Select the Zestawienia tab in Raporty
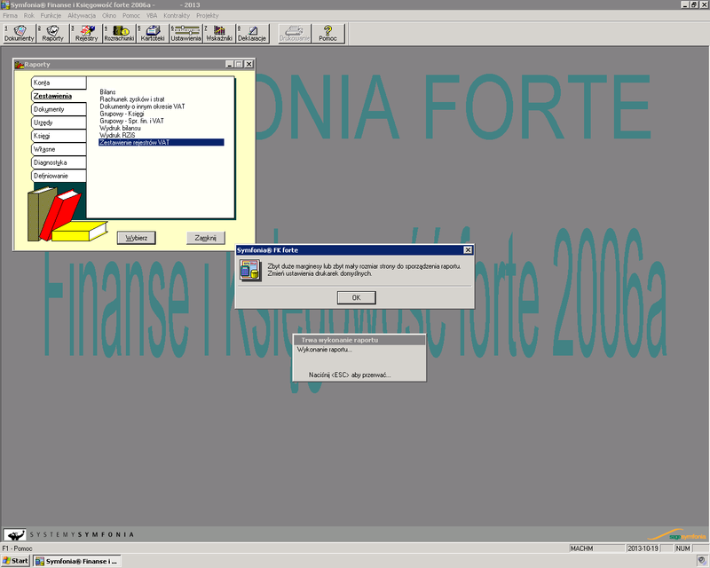 59,96
